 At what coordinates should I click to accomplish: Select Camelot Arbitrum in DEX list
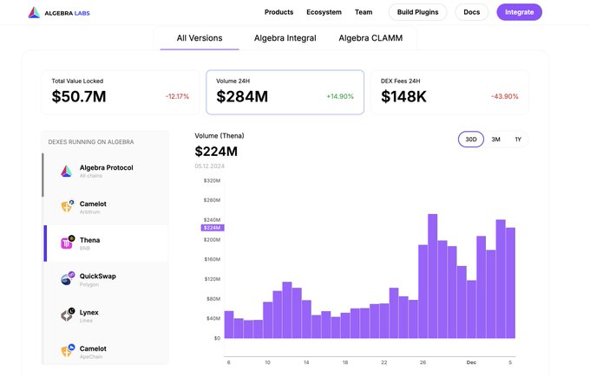click(x=106, y=207)
